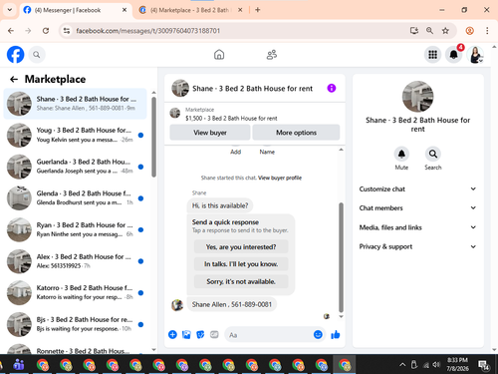Choose a sticker icon in composer

pyautogui.click(x=200, y=334)
